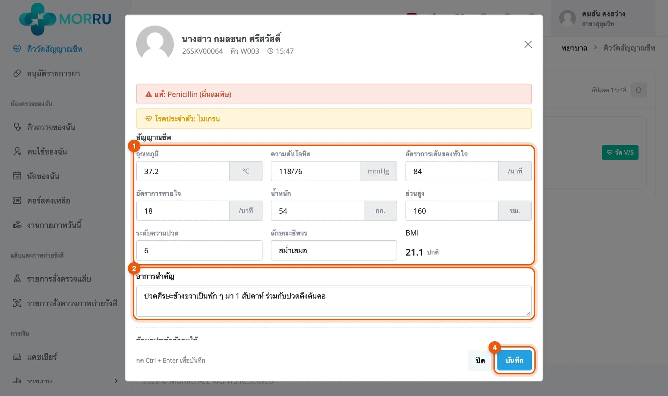Viewport: 668px width, 396px height.
Task: Click the ไมเกรน chronic disease banner
Action: [x=334, y=118]
